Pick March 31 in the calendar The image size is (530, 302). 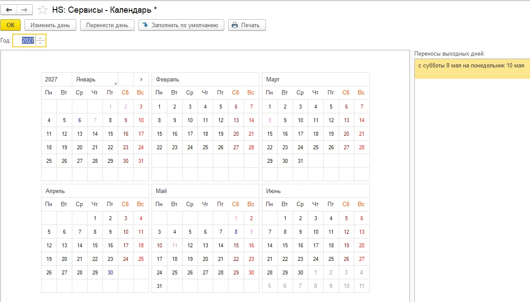pos(300,161)
